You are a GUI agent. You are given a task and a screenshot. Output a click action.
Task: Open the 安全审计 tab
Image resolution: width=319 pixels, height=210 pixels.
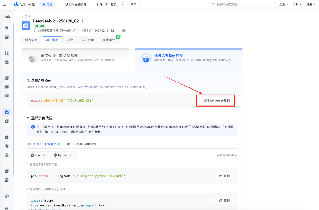109,40
